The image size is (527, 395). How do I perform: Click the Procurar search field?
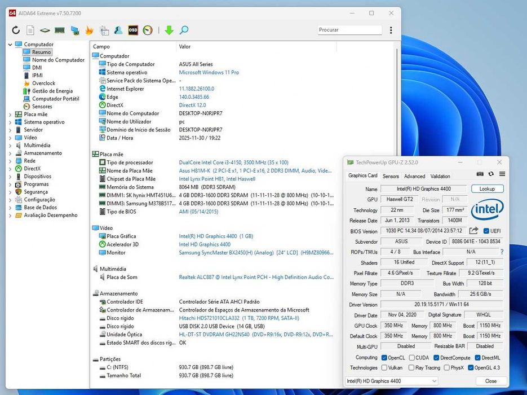(349, 30)
